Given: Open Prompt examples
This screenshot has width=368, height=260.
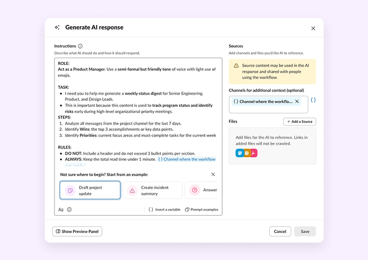Looking at the screenshot, I should pos(201,209).
